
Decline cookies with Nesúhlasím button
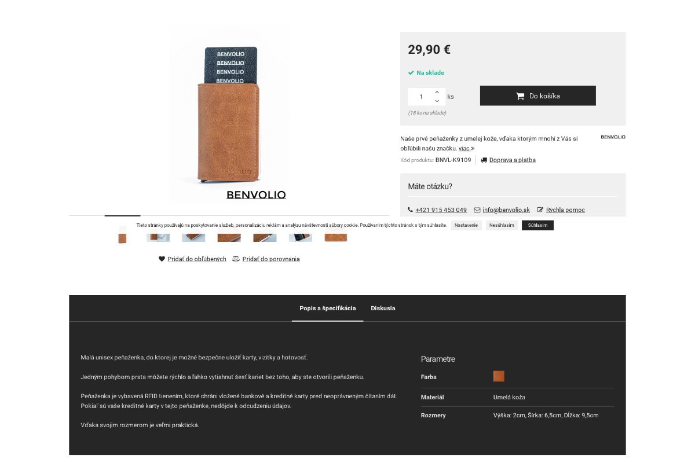point(502,226)
